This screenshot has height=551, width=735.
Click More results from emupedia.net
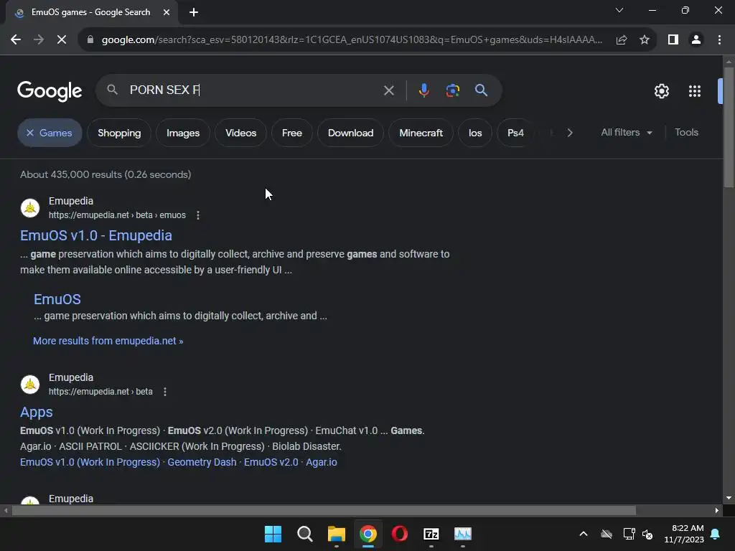(108, 341)
